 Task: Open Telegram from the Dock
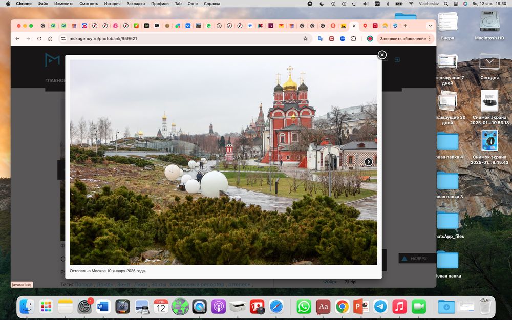pos(380,306)
